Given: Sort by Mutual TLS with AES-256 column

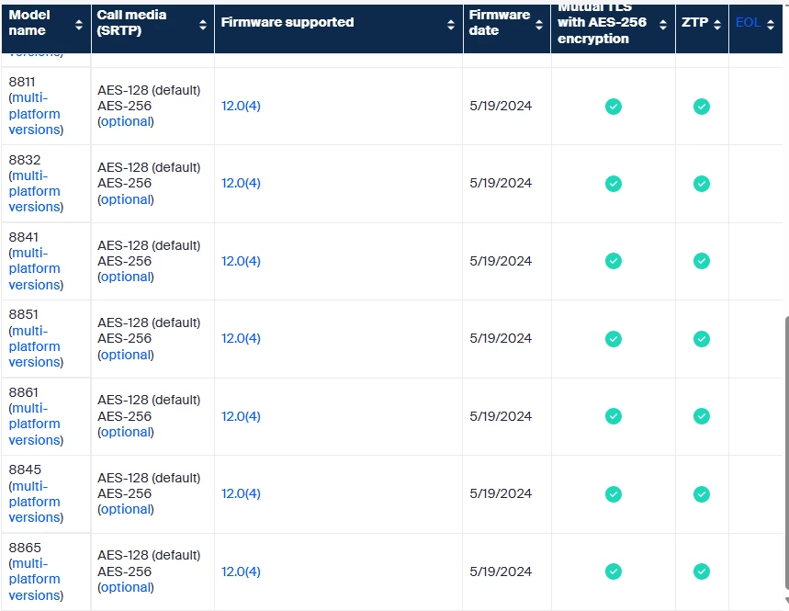Looking at the screenshot, I should click(663, 25).
